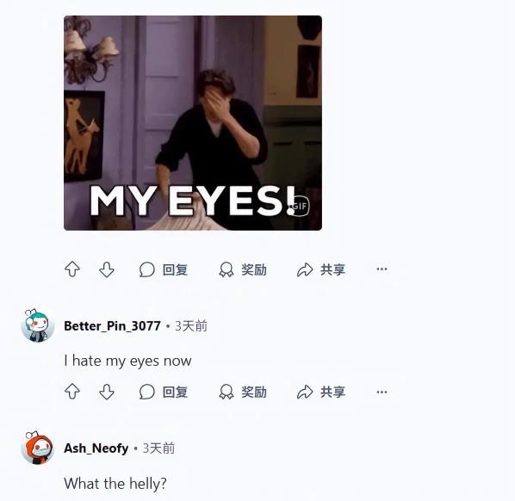Screen dimensions: 515x501
Task: Upvote the MY EYES GIF comment
Action: pos(72,269)
